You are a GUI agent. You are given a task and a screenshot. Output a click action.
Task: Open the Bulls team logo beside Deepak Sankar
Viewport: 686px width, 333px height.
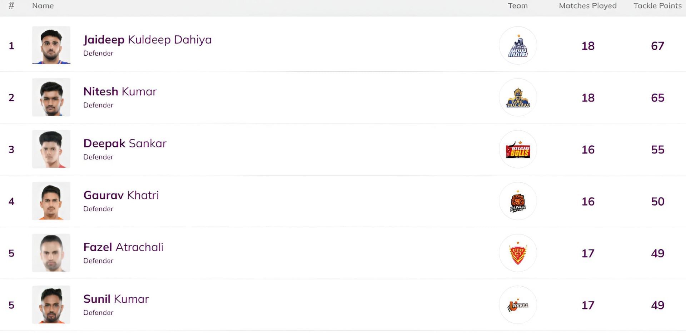click(x=518, y=150)
